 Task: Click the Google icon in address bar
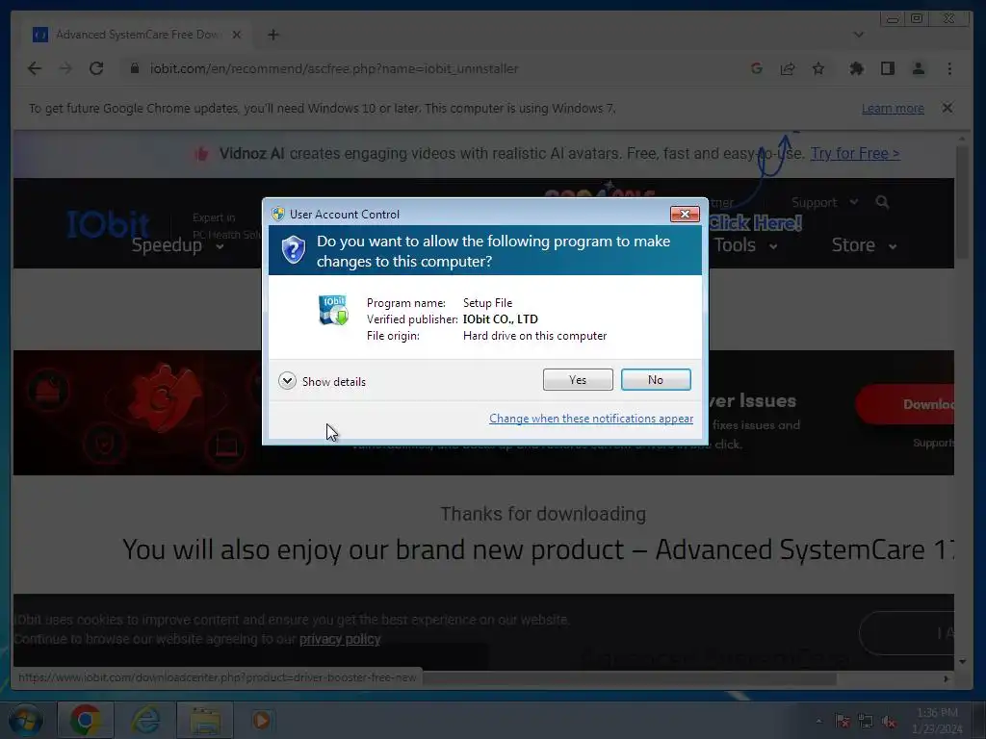click(x=757, y=68)
